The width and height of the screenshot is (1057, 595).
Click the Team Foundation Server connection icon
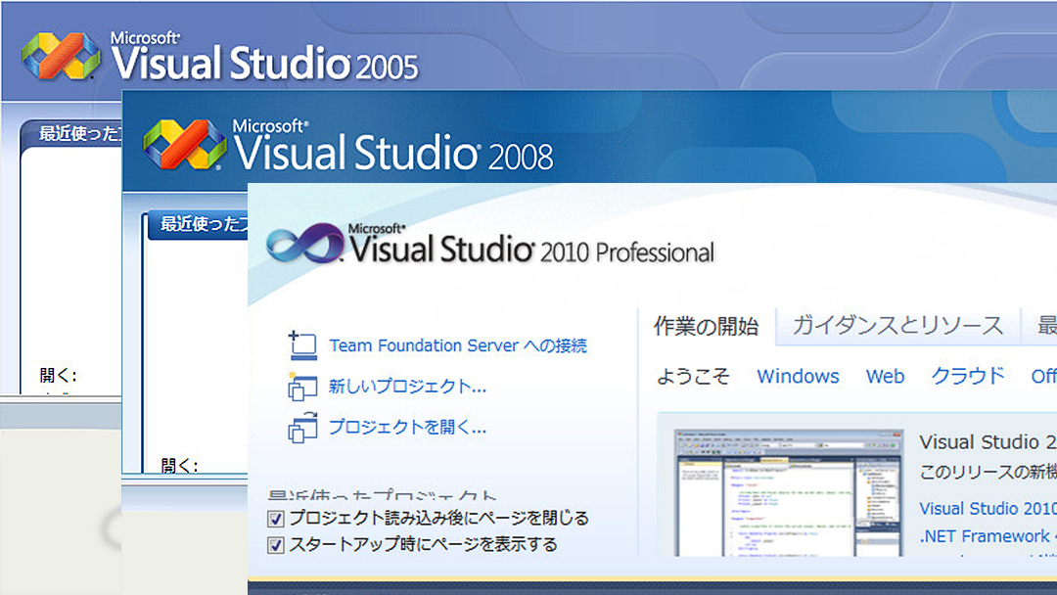tap(303, 345)
